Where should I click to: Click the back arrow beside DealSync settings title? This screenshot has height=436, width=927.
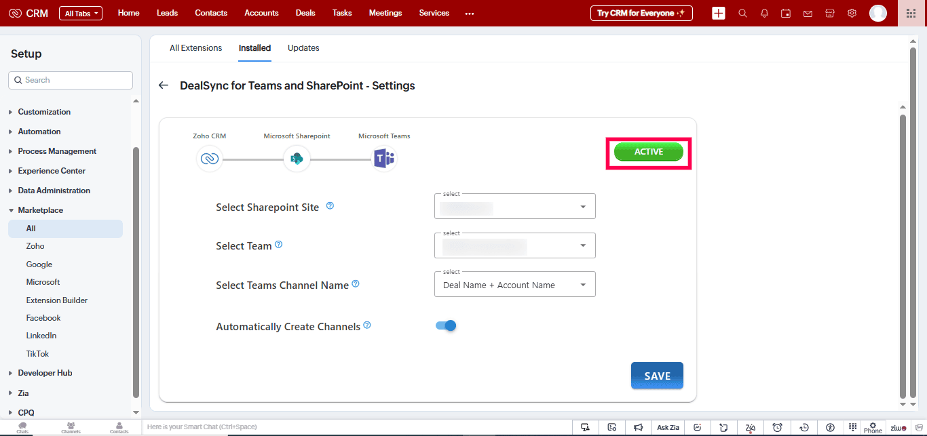point(163,85)
